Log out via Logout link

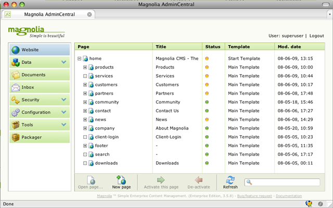tap(316, 36)
